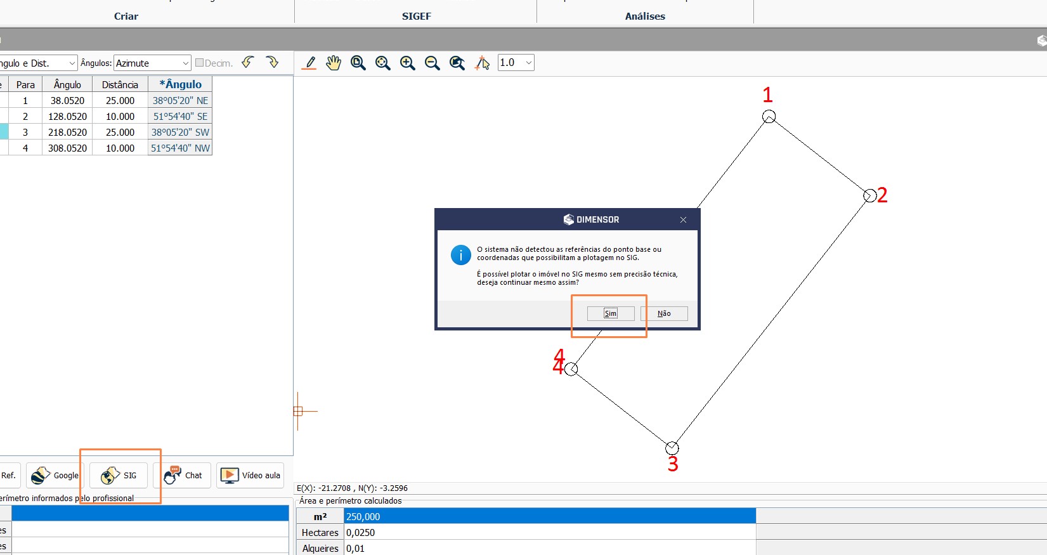This screenshot has width=1047, height=555.
Task: Click the zoom extents icon
Action: (x=383, y=63)
